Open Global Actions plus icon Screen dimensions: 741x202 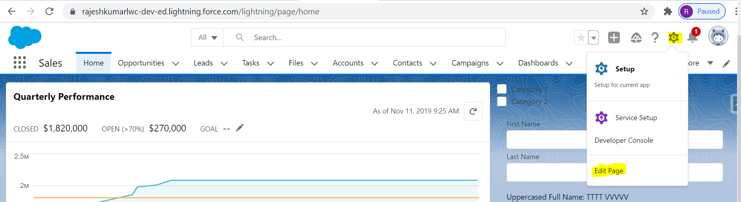coord(614,37)
